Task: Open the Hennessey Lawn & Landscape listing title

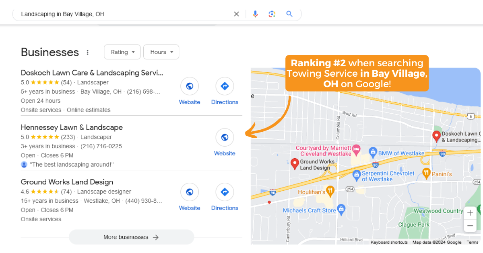Action: click(72, 127)
